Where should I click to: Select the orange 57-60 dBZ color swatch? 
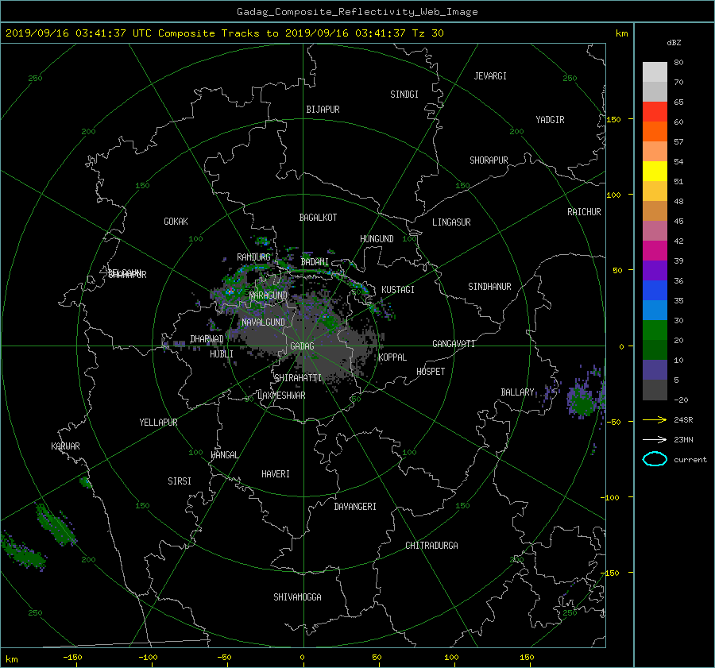coord(655,131)
